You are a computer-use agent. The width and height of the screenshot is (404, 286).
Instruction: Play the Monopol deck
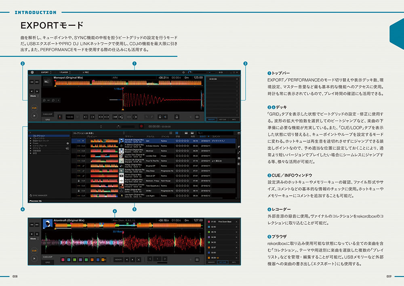(x=34, y=116)
